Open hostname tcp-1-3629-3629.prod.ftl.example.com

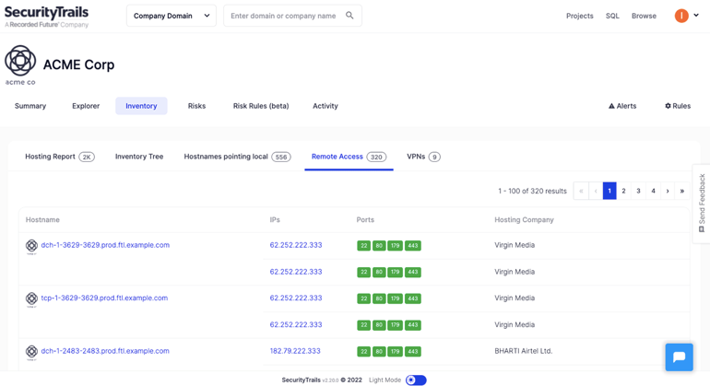(x=104, y=298)
